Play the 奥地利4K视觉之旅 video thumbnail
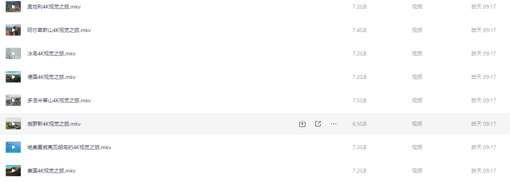This screenshot has width=510, height=182. (13, 7)
